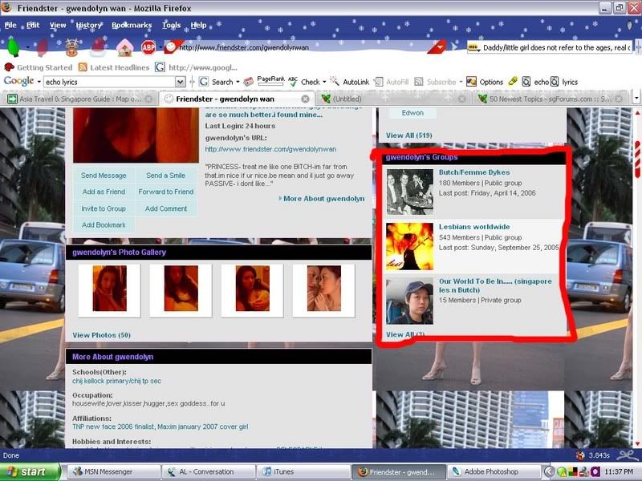Viewport: 642px width, 481px height.
Task: Expand the More About gwendolyn link
Action: 323,198
